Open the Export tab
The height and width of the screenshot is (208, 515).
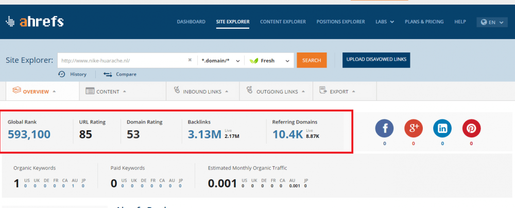(x=345, y=91)
